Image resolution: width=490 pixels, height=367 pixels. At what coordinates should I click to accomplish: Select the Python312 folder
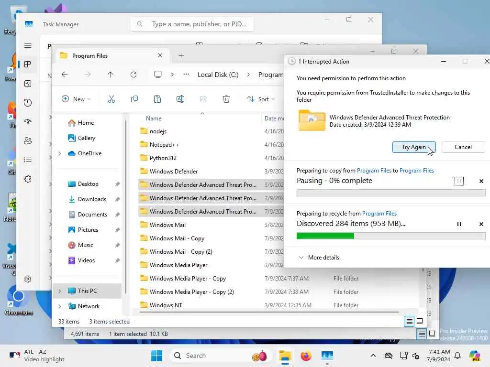pos(163,158)
